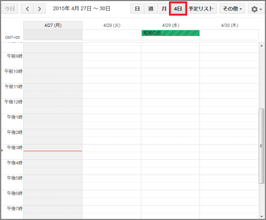Click the 午後12時 time label

point(13,102)
